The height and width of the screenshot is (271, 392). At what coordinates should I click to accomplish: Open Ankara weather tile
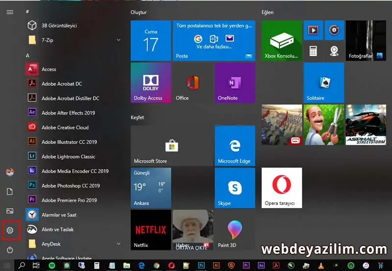[151, 188]
